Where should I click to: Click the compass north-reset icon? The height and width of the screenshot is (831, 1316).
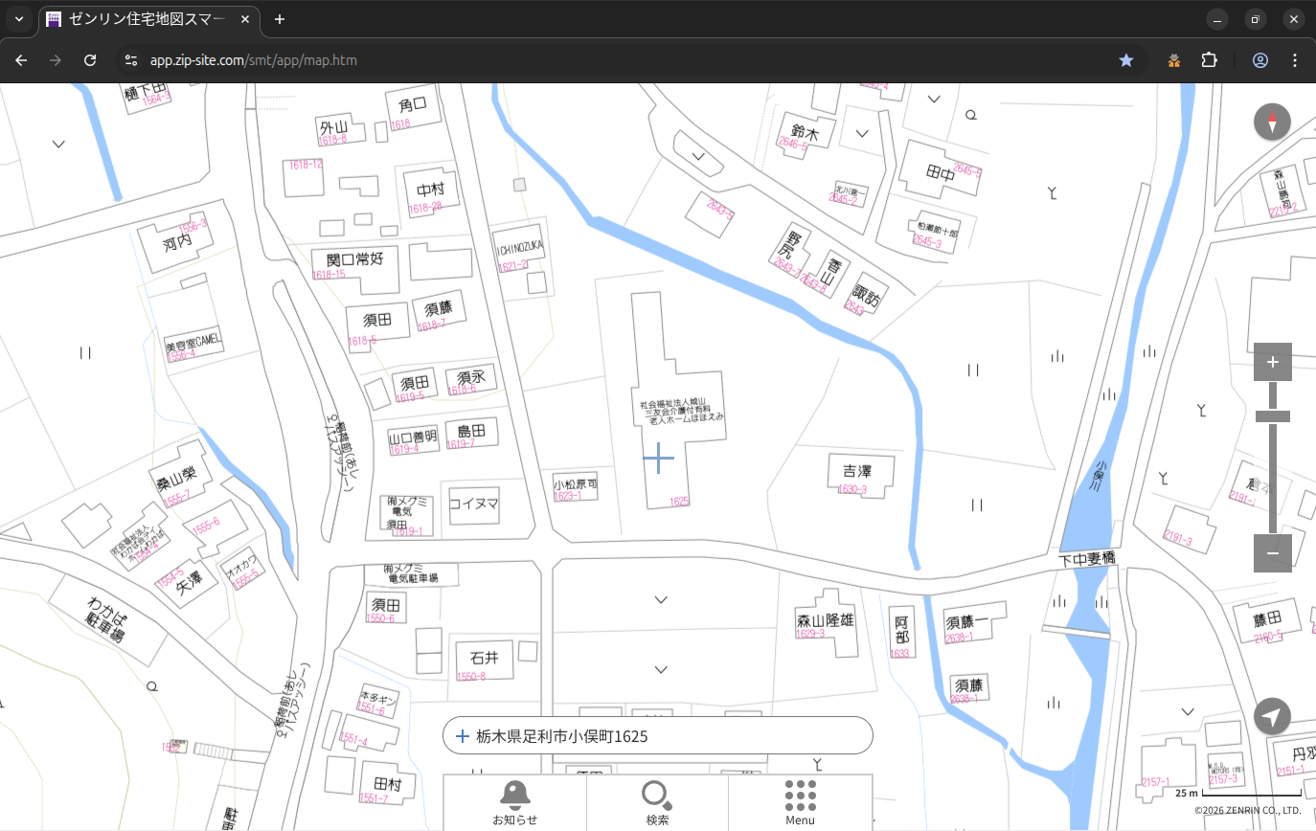point(1272,123)
